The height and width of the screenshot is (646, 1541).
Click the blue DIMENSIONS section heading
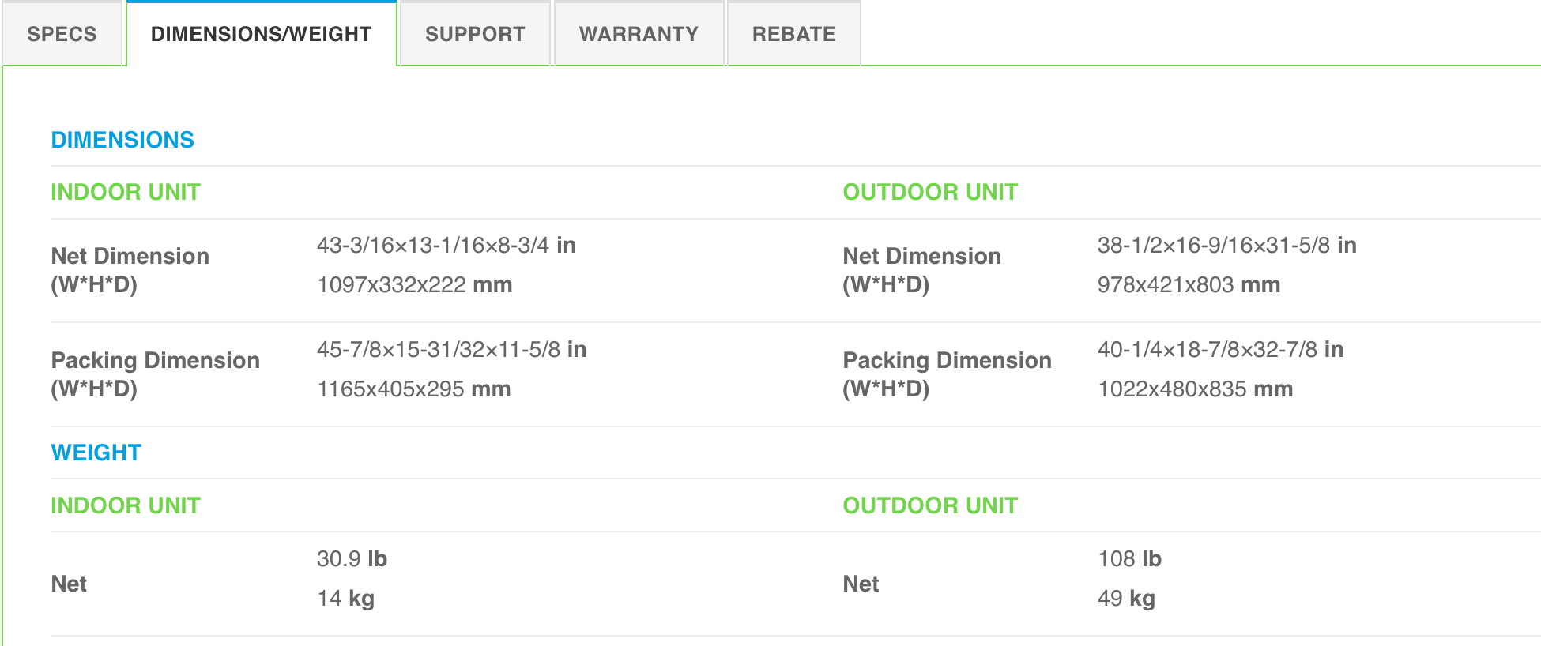(x=122, y=140)
